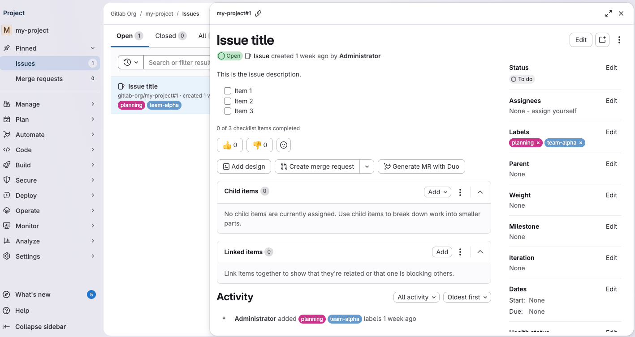Image resolution: width=635 pixels, height=337 pixels.
Task: Click the thumbs down reaction button
Action: pyautogui.click(x=259, y=145)
